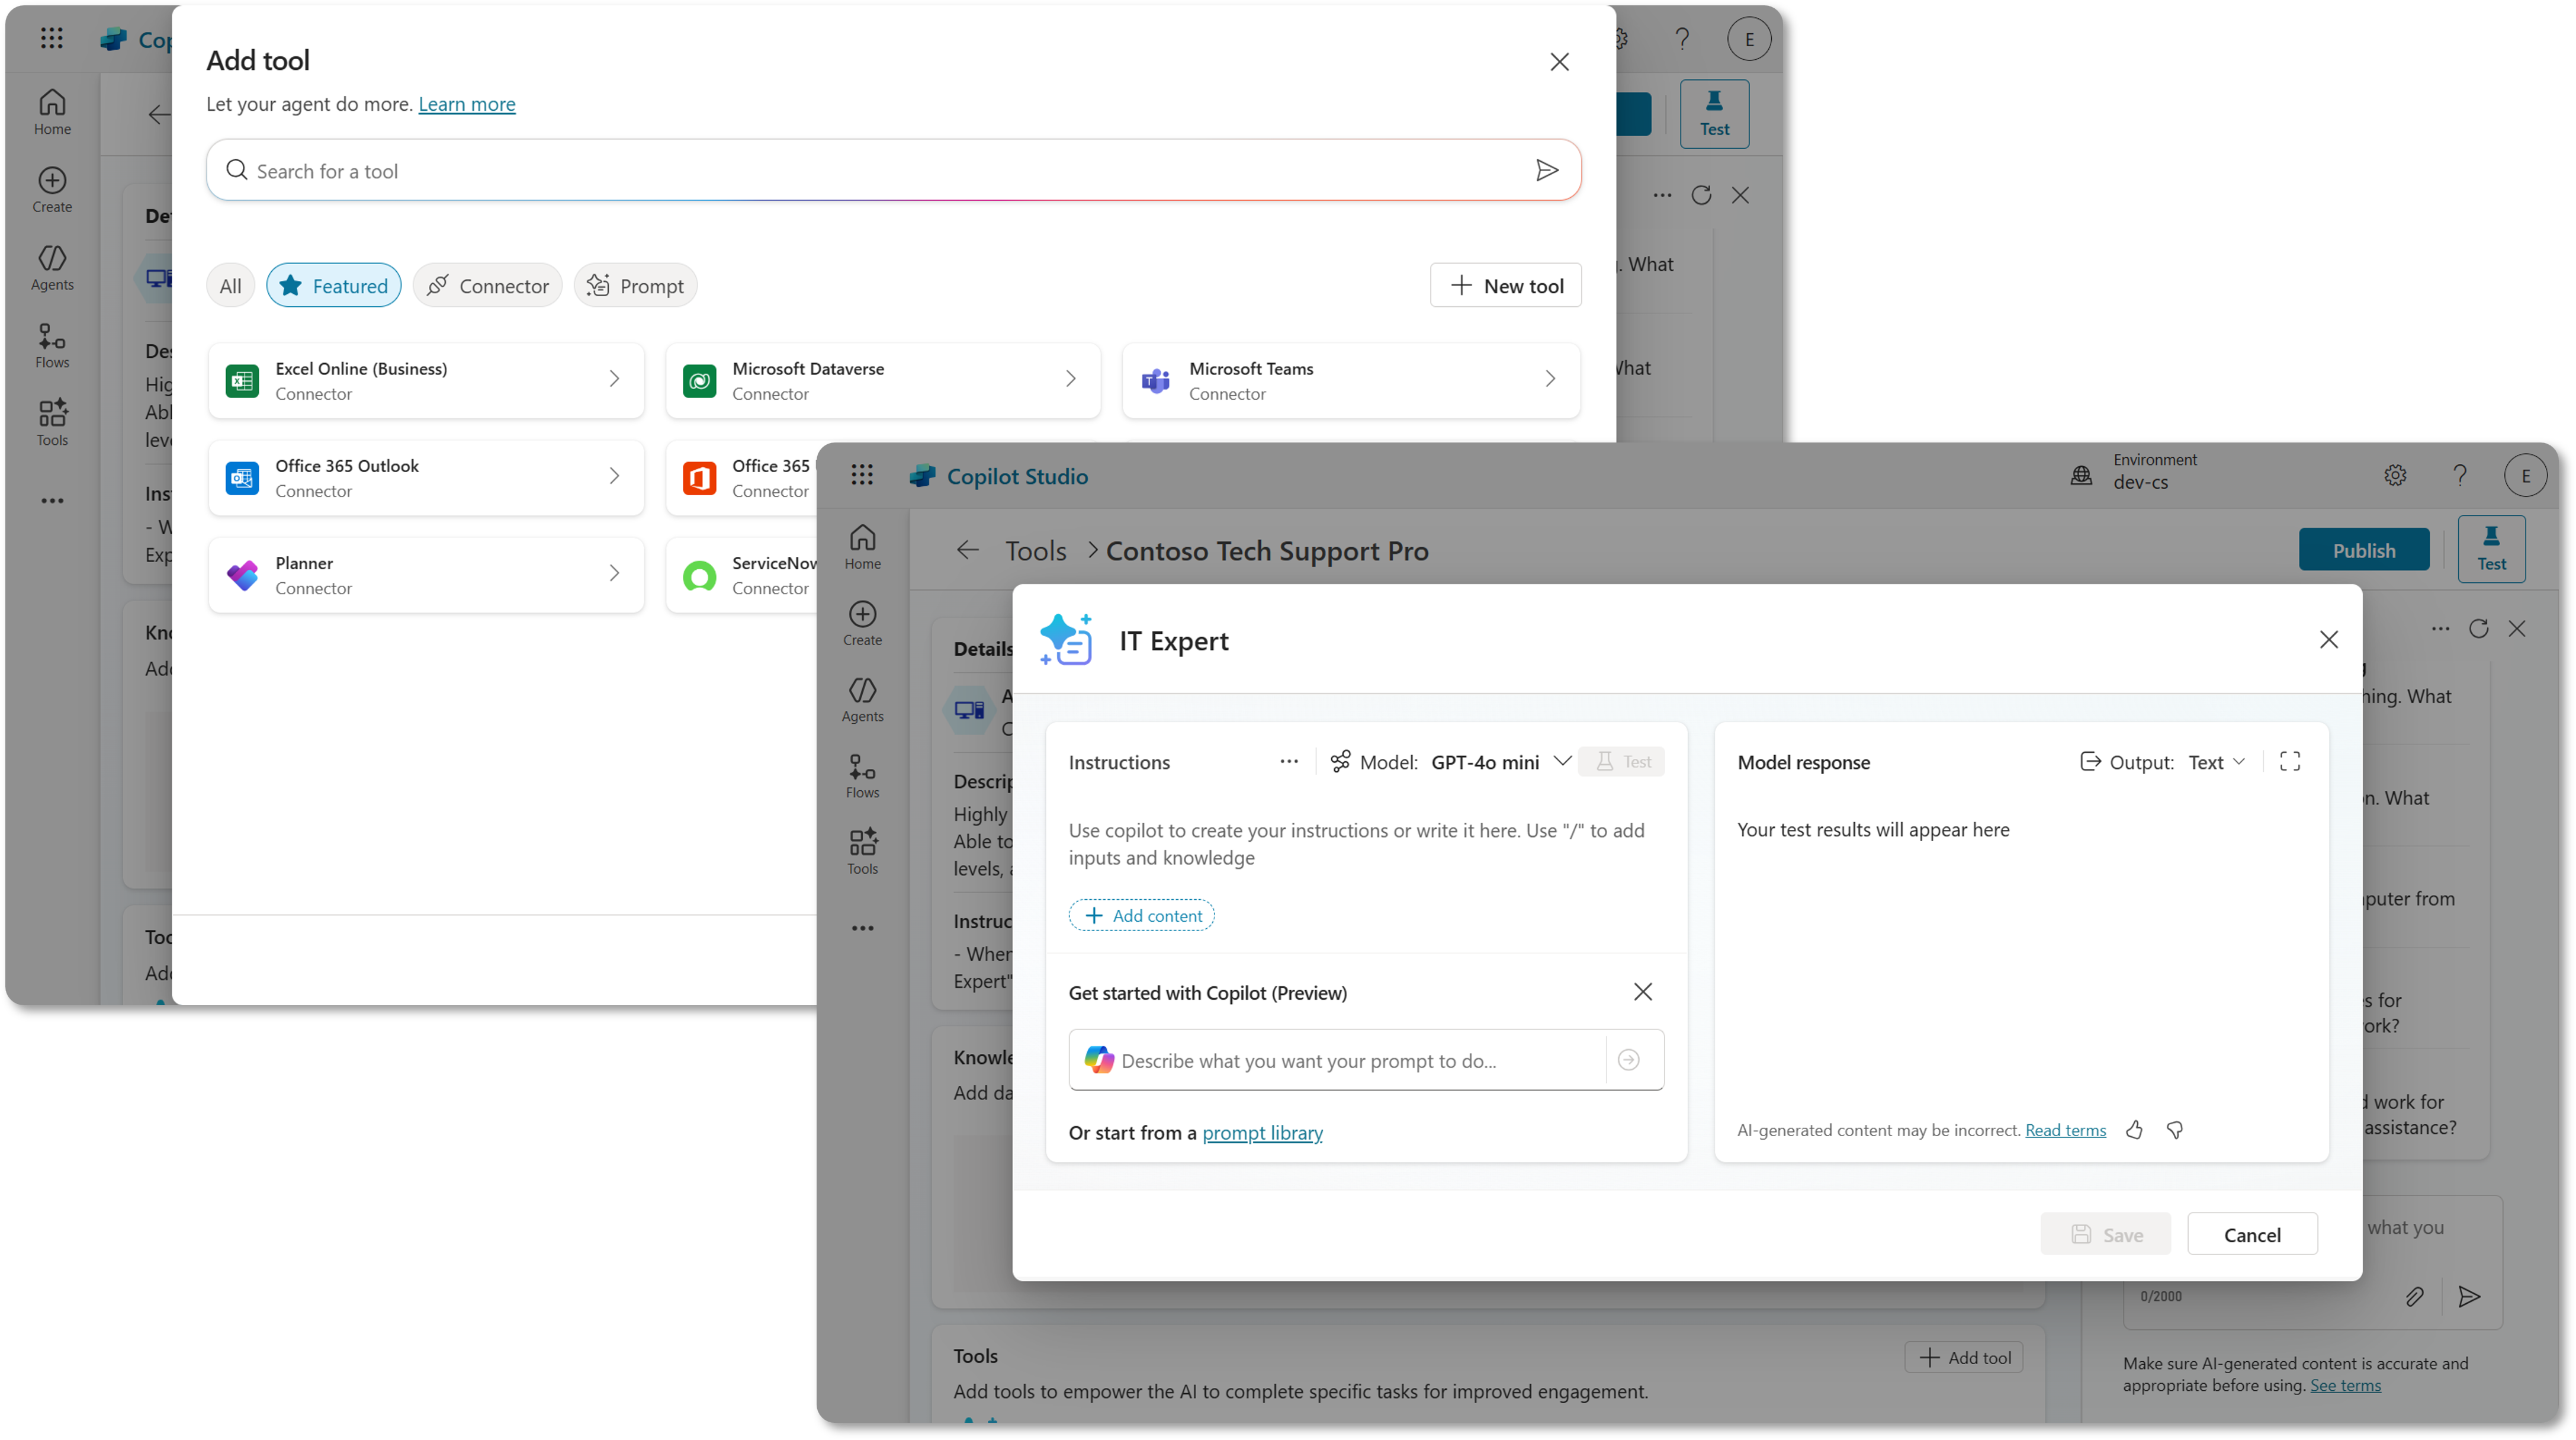Open settings gear in the dev-cs environment window
Screen dimensions: 2576x1440
[2395, 475]
